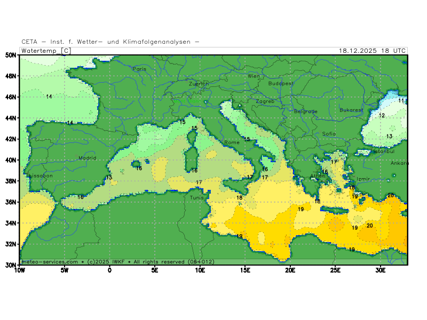Click the Athen city label
427x320 pixels.
pyautogui.click(x=318, y=175)
